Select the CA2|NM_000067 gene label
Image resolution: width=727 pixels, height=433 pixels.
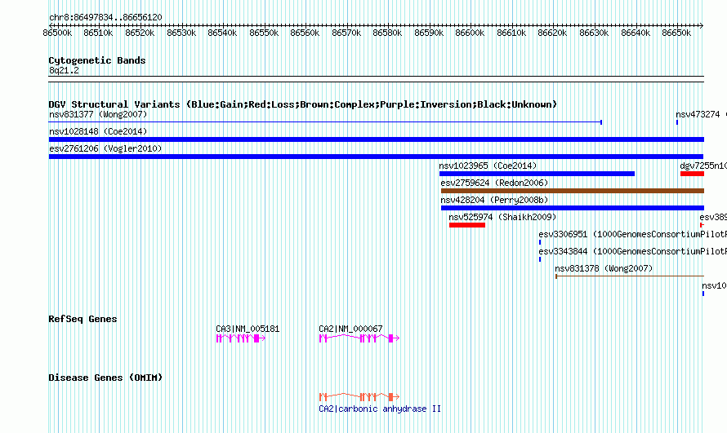point(350,329)
